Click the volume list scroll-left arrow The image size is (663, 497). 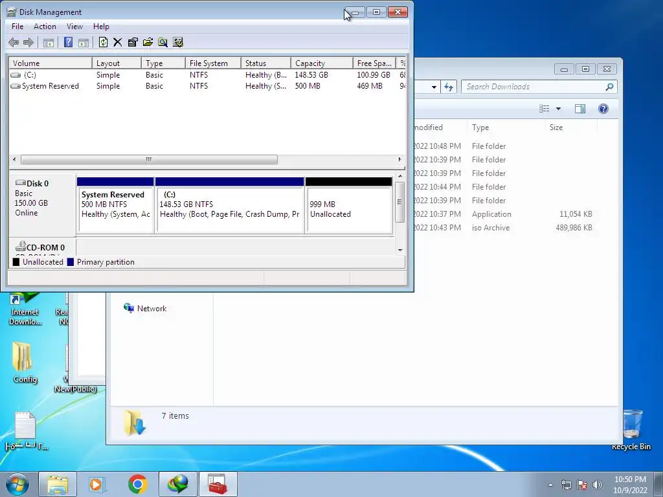(x=14, y=159)
